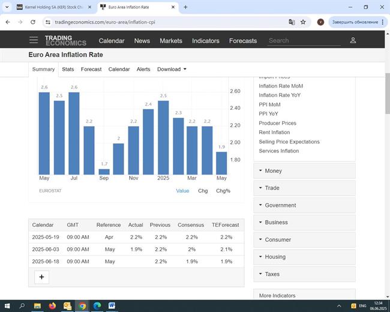Expand the Money section
The width and height of the screenshot is (390, 312).
tap(304, 171)
